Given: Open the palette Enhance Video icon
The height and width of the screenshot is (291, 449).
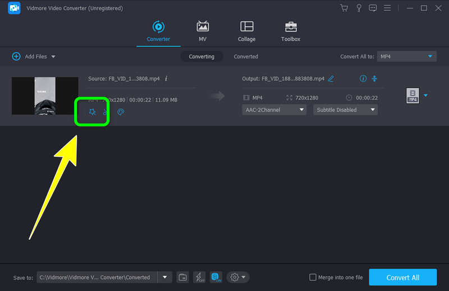Looking at the screenshot, I should click(x=121, y=112).
